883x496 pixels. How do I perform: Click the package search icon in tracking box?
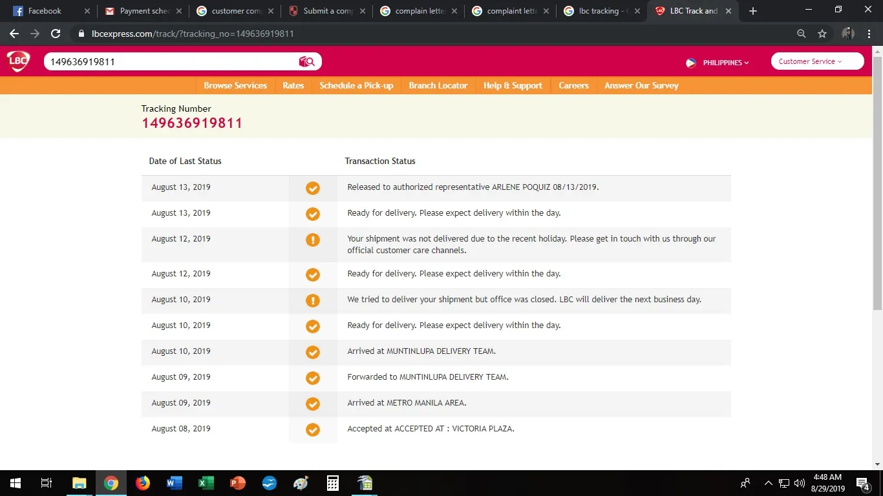[x=306, y=61]
